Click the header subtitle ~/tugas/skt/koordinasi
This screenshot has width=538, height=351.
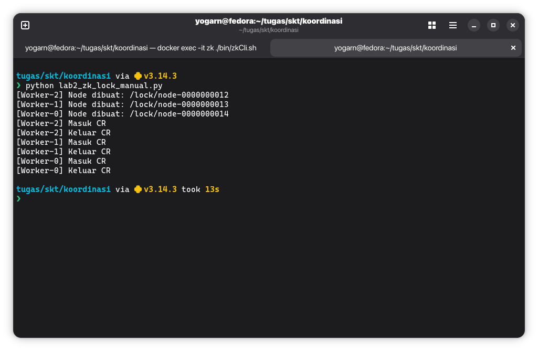point(269,30)
